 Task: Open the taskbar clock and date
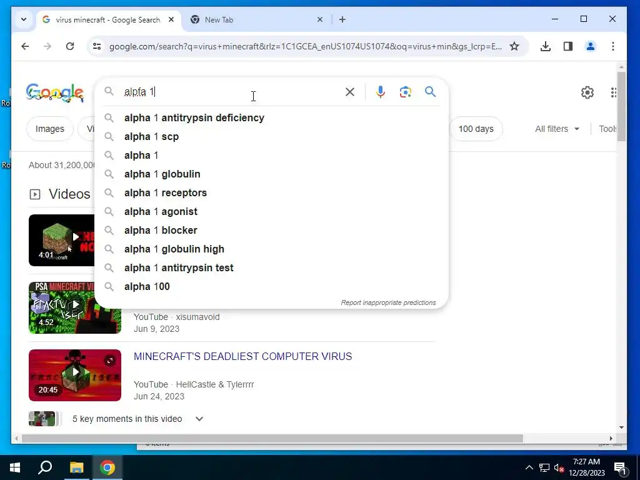(586, 467)
